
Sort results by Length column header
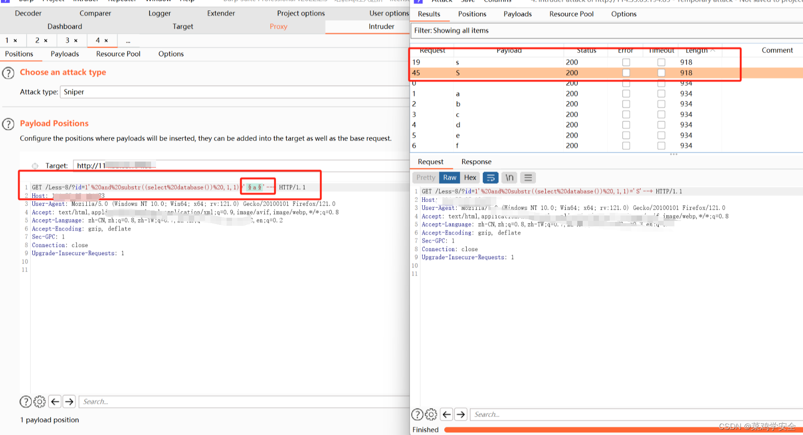point(696,50)
